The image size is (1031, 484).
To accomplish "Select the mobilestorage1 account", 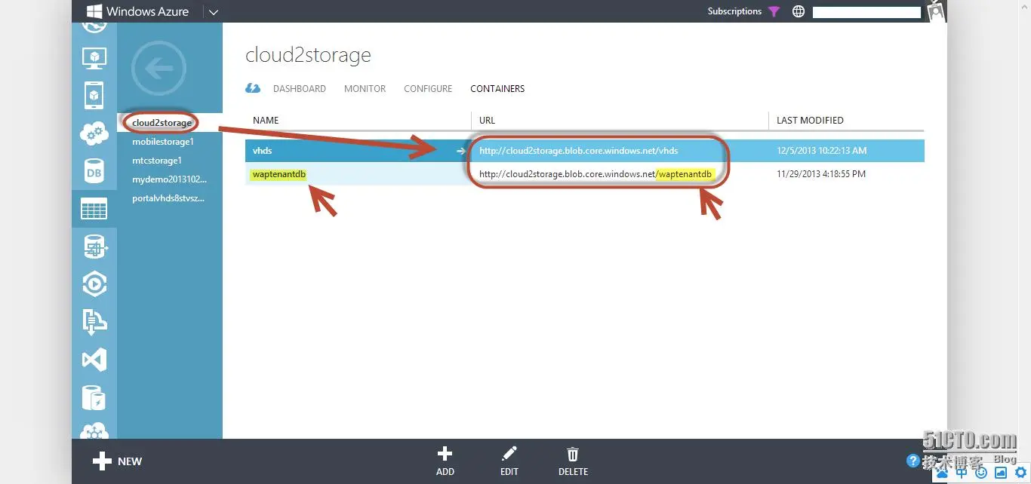I will (x=163, y=142).
